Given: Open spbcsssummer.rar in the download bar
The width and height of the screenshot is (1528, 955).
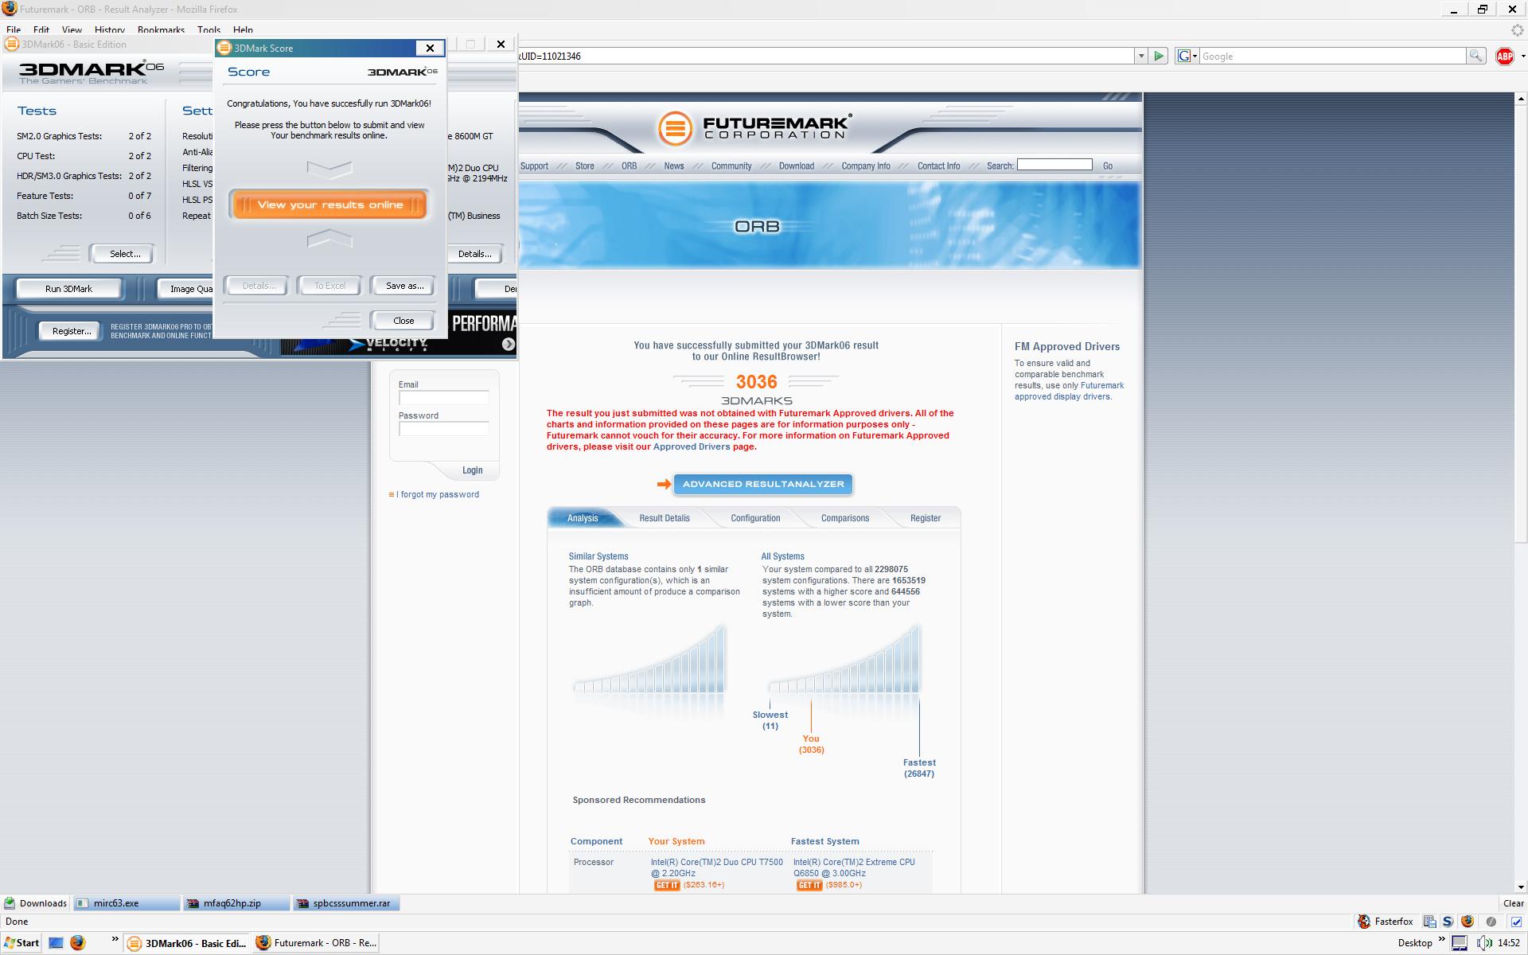Looking at the screenshot, I should [x=346, y=903].
